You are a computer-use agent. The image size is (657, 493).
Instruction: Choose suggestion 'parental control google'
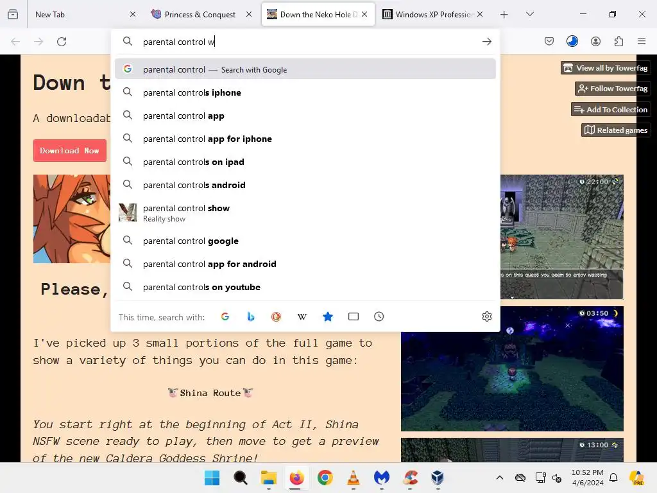(305, 241)
